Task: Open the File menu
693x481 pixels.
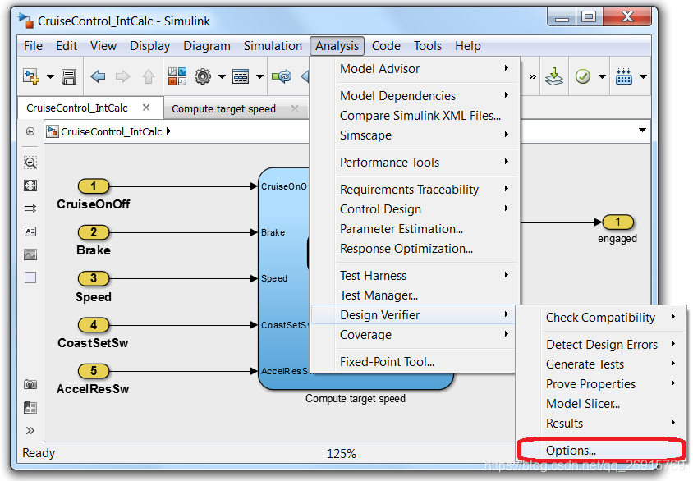Action: click(x=33, y=46)
